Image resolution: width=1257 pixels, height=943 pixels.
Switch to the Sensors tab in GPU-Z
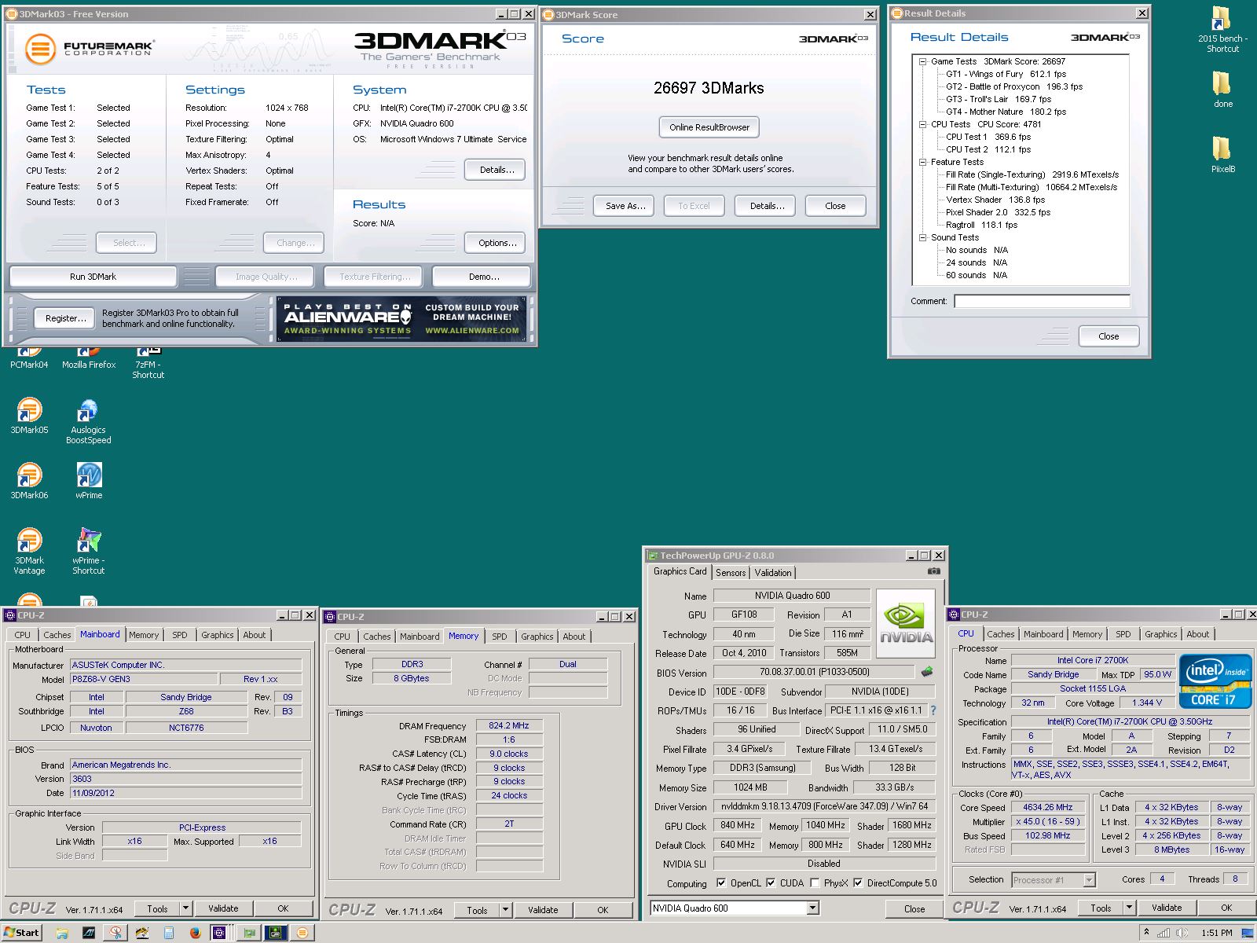tap(731, 573)
